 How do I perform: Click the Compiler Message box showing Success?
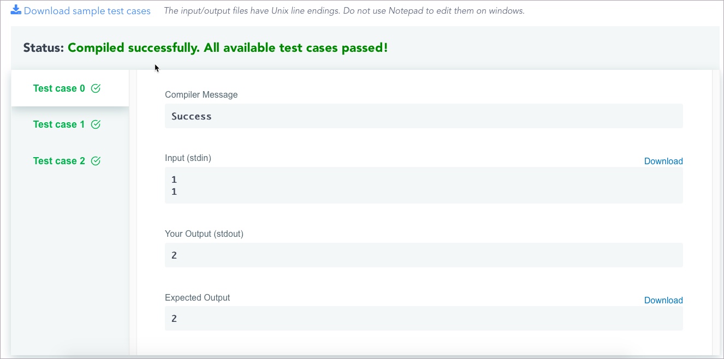click(424, 116)
